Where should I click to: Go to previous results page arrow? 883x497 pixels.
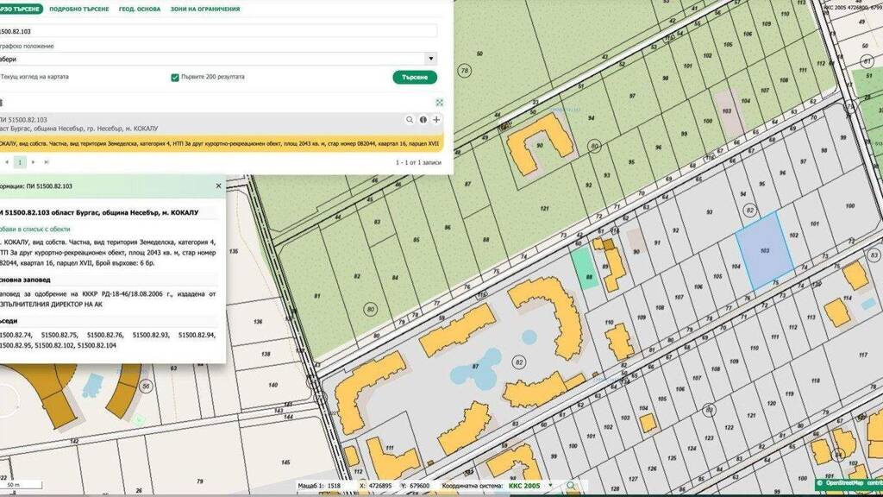pyautogui.click(x=7, y=161)
